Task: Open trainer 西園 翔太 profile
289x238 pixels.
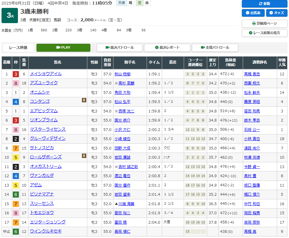Action: coord(252,83)
